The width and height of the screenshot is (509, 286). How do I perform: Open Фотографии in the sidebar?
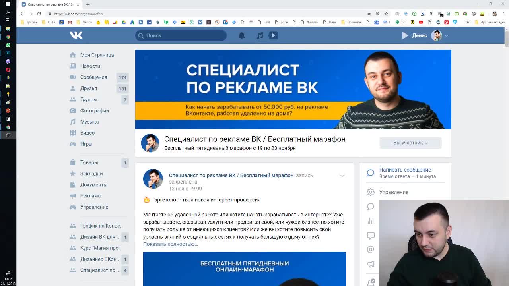pos(95,110)
